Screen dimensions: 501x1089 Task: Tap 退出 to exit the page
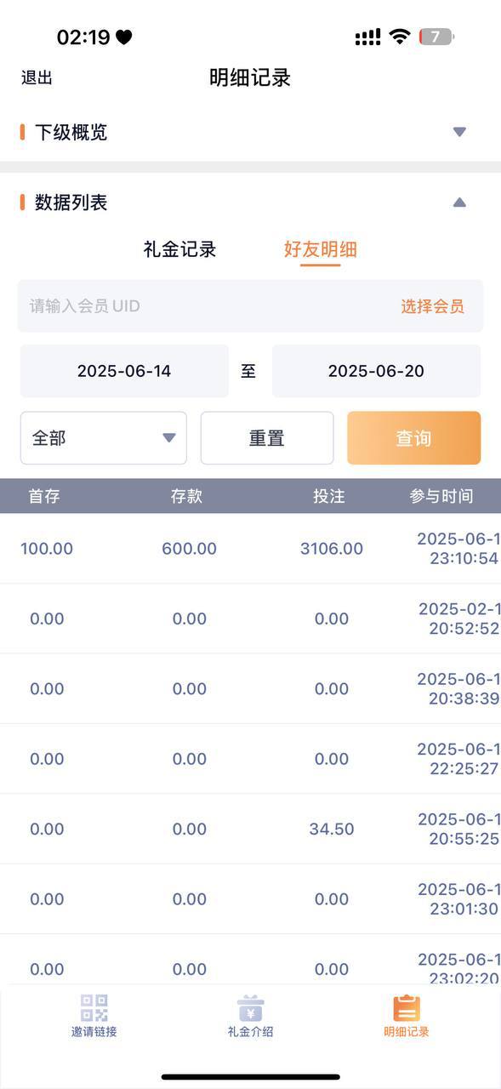pos(37,77)
